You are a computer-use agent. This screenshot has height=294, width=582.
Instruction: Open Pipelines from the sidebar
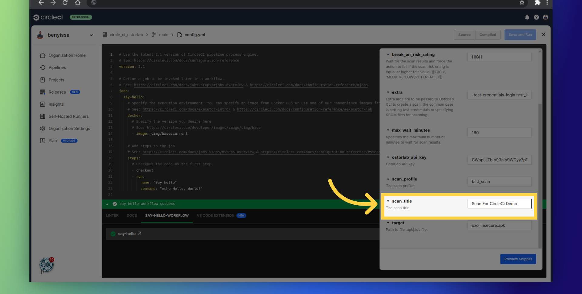tap(57, 68)
